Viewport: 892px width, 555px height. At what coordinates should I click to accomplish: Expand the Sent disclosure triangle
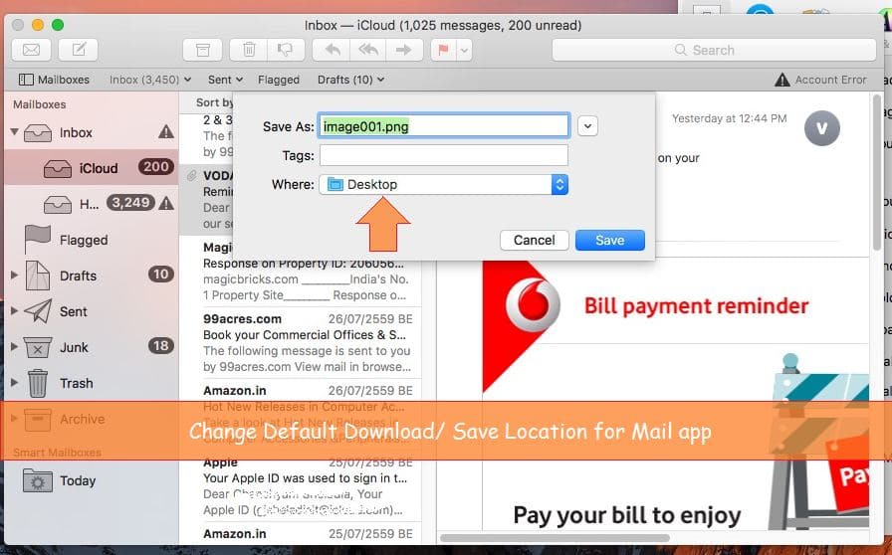[x=14, y=311]
